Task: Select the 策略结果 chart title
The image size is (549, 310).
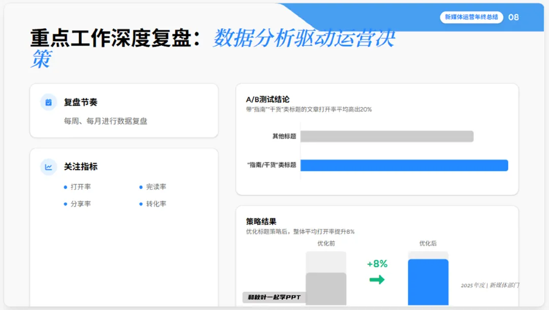Action: (261, 222)
